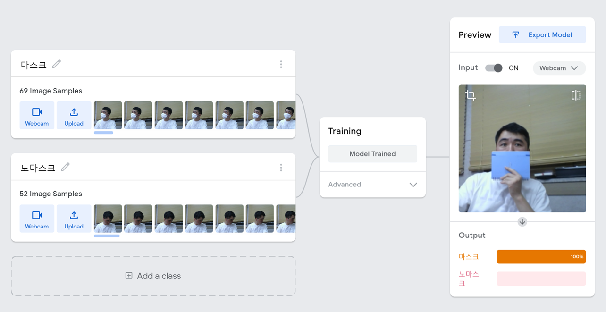Click Add a class
Viewport: 606px width, 312px height.
(153, 276)
